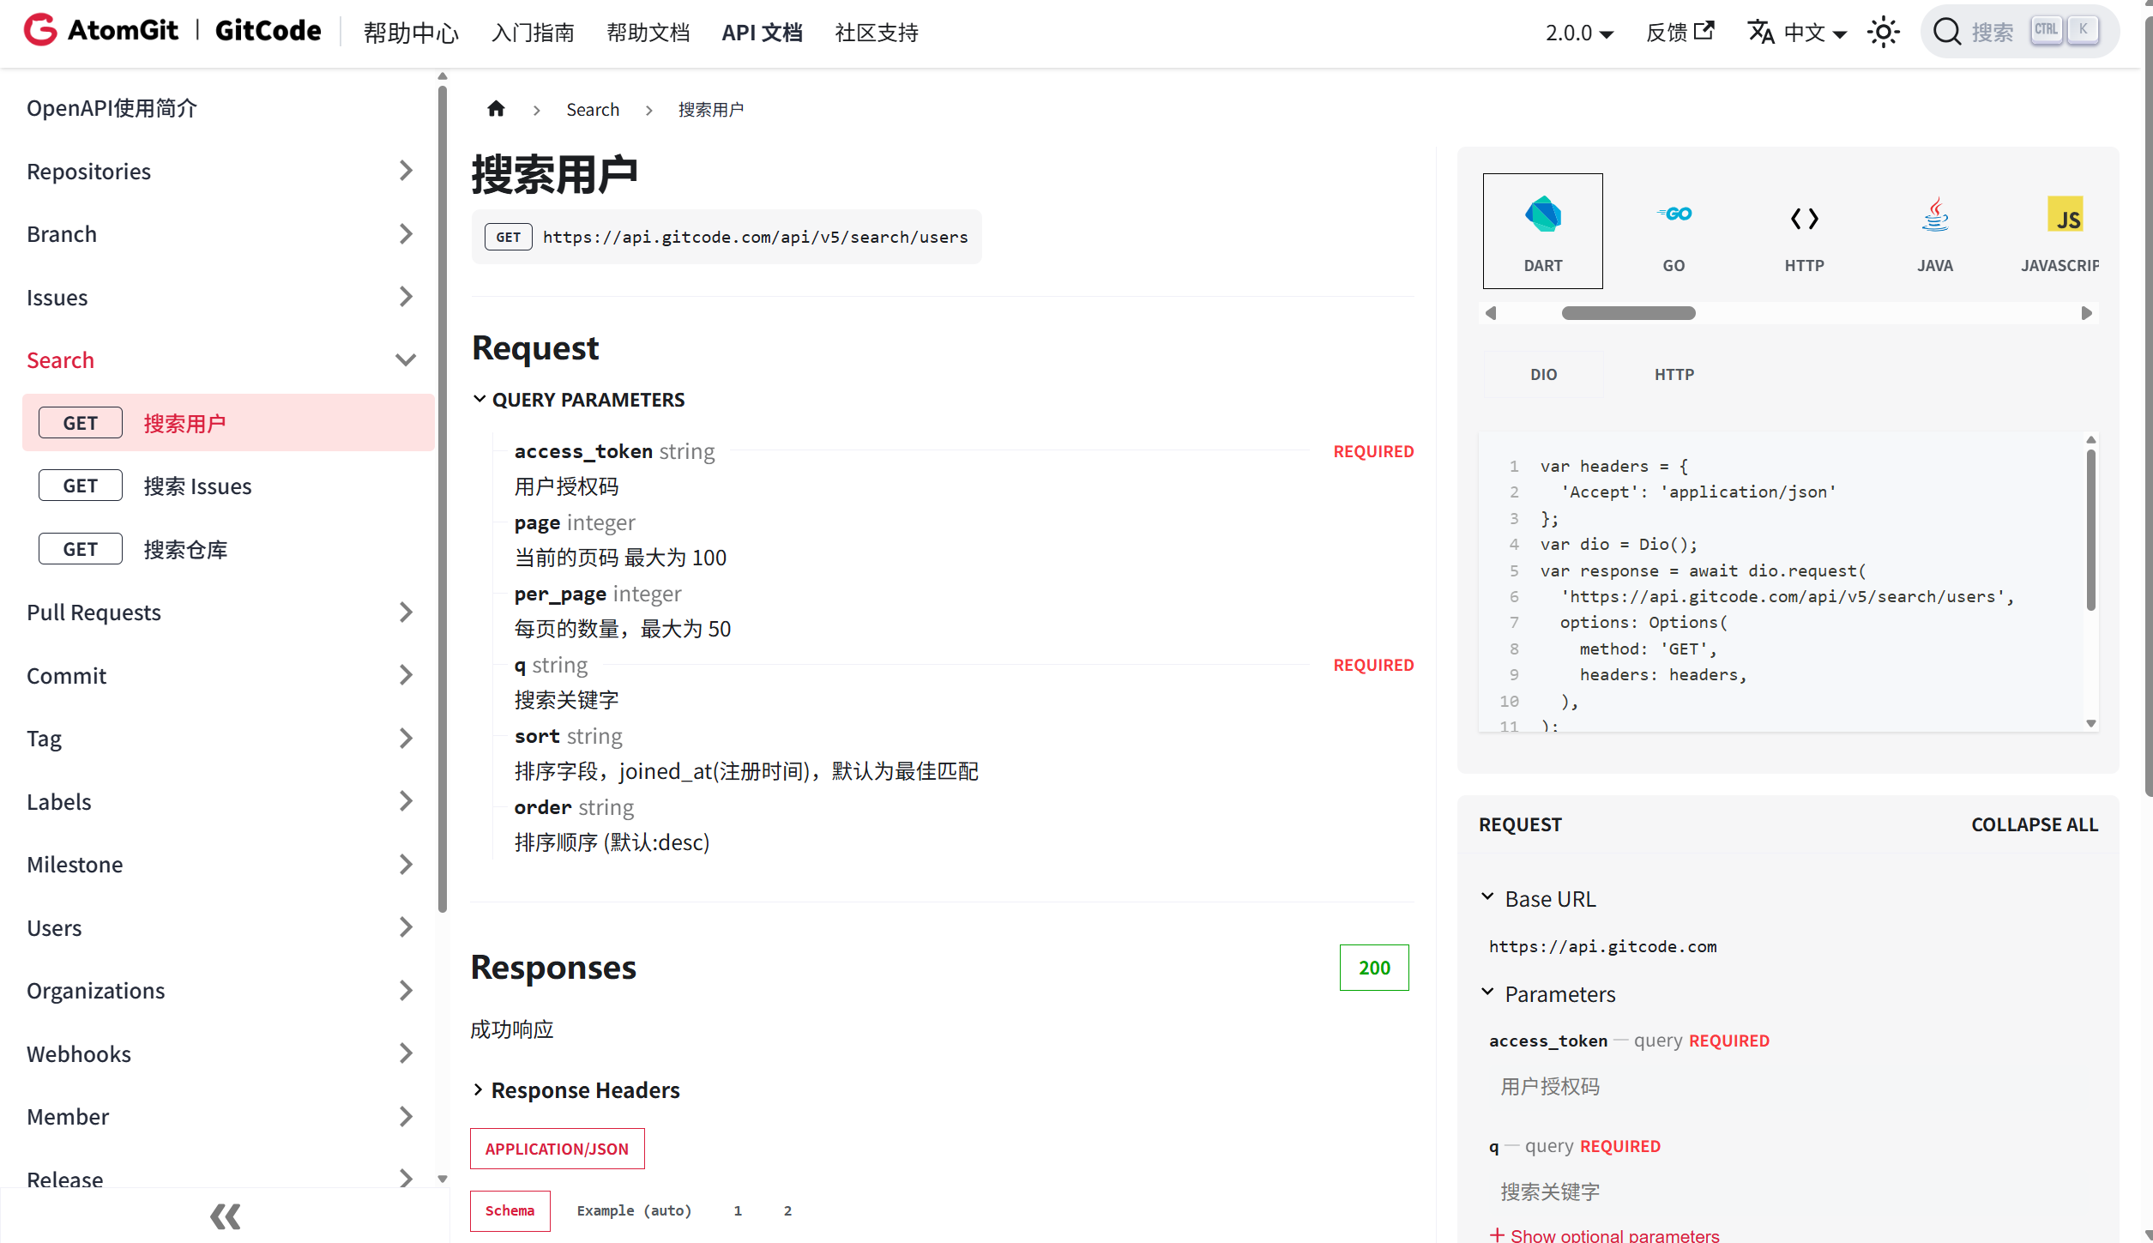2153x1243 pixels.
Task: Select the Go language icon
Action: [1674, 214]
